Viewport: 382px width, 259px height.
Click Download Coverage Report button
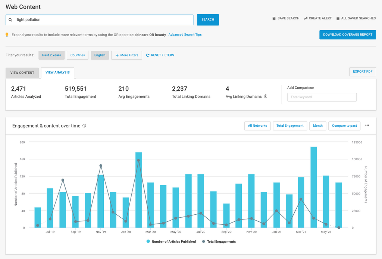click(347, 35)
